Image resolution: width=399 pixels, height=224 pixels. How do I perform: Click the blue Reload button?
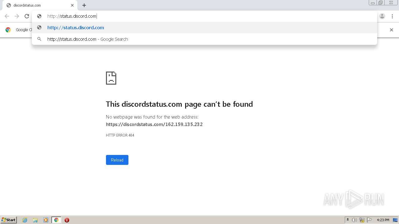pos(117,160)
